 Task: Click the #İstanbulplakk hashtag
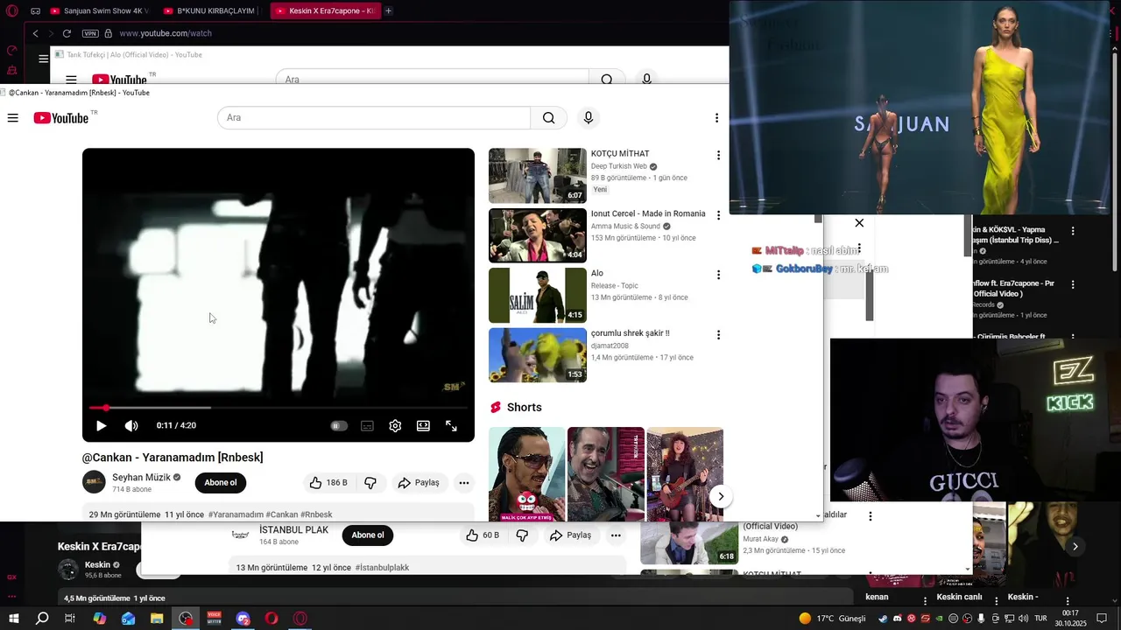tap(382, 568)
